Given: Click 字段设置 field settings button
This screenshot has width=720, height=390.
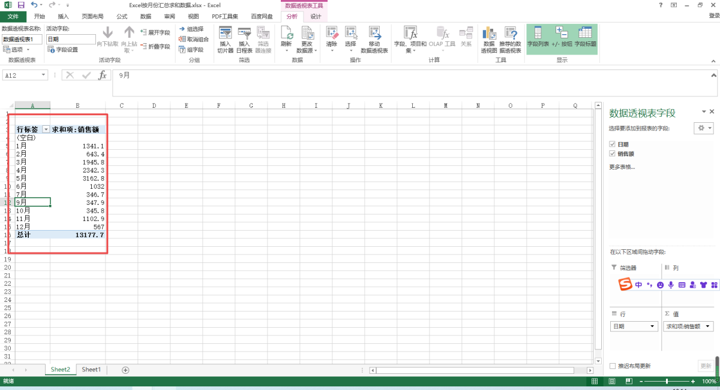Looking at the screenshot, I should (62, 50).
